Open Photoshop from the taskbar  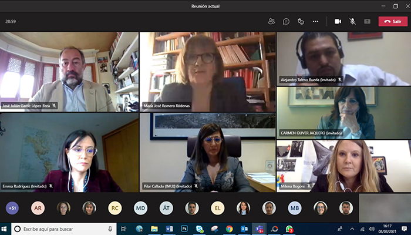(x=184, y=229)
